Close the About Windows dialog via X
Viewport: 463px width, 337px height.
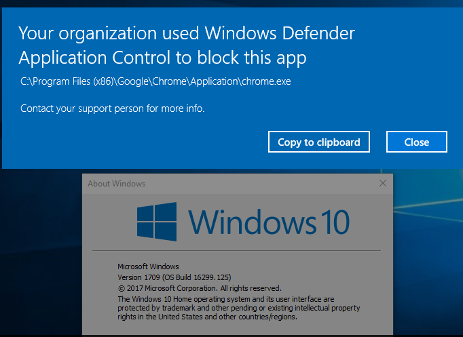coord(383,183)
